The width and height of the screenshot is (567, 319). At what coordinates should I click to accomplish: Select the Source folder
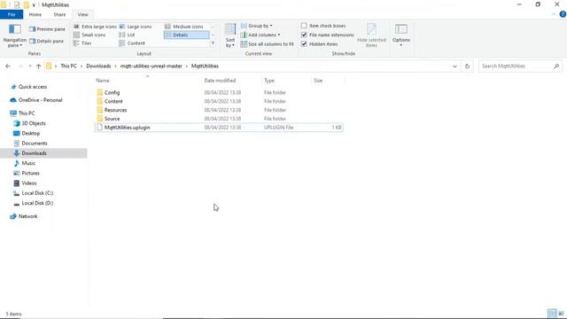(219, 119)
